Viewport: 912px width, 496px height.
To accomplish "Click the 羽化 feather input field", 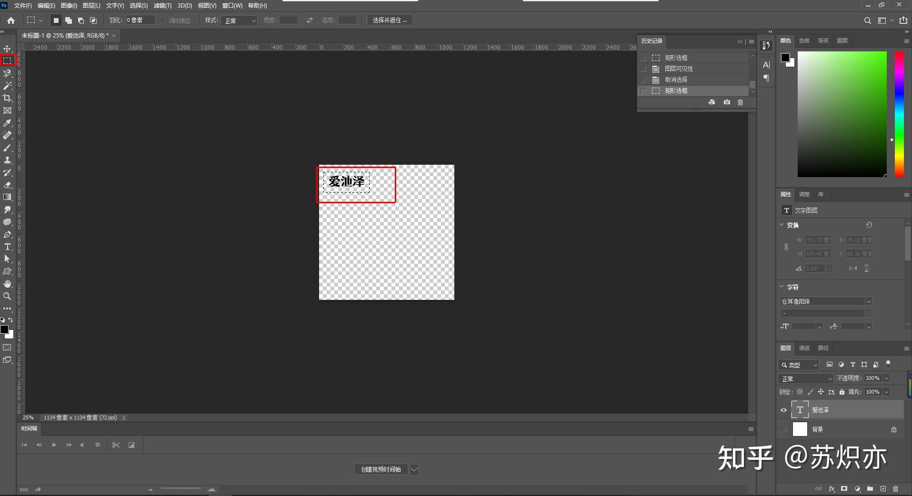I will [x=140, y=20].
